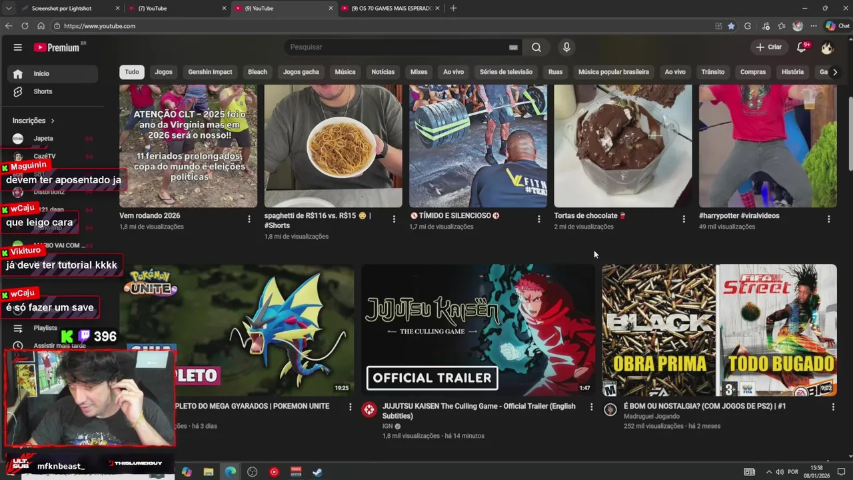Open the spaghetti short thumbnail
The image size is (853, 480).
[333, 146]
